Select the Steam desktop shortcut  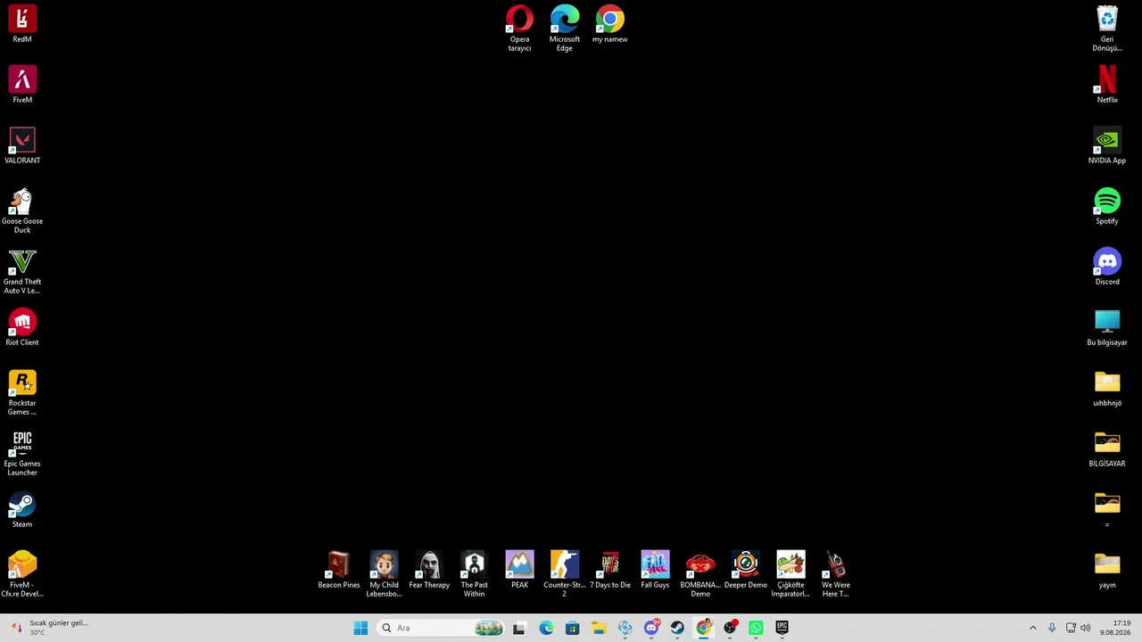pos(22,509)
